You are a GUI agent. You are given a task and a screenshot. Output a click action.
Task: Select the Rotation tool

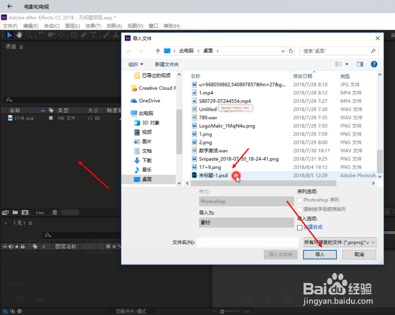(x=42, y=35)
